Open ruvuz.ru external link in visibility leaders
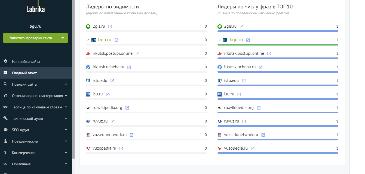365x174 pixels. click(x=113, y=121)
